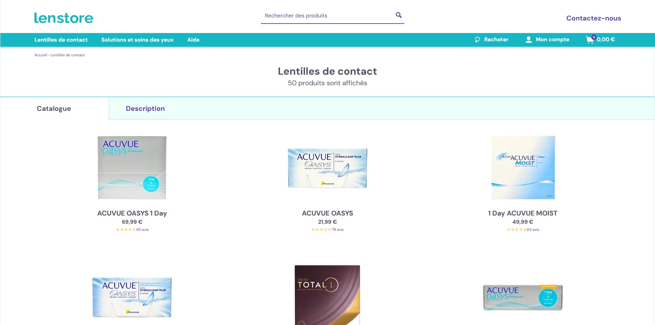Open the Aide menu
Screen dimensions: 655x325
[x=193, y=40]
